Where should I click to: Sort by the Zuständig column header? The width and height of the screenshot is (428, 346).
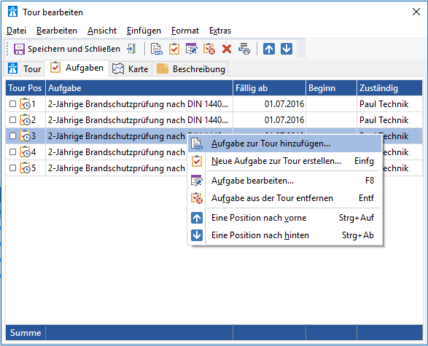(390, 88)
